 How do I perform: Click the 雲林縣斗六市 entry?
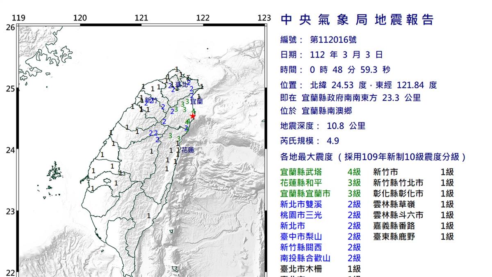pyautogui.click(x=413, y=215)
